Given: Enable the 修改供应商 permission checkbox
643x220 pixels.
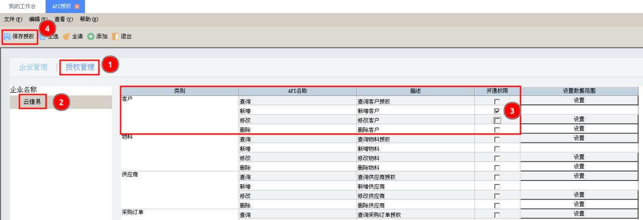Looking at the screenshot, I should pyautogui.click(x=497, y=196).
